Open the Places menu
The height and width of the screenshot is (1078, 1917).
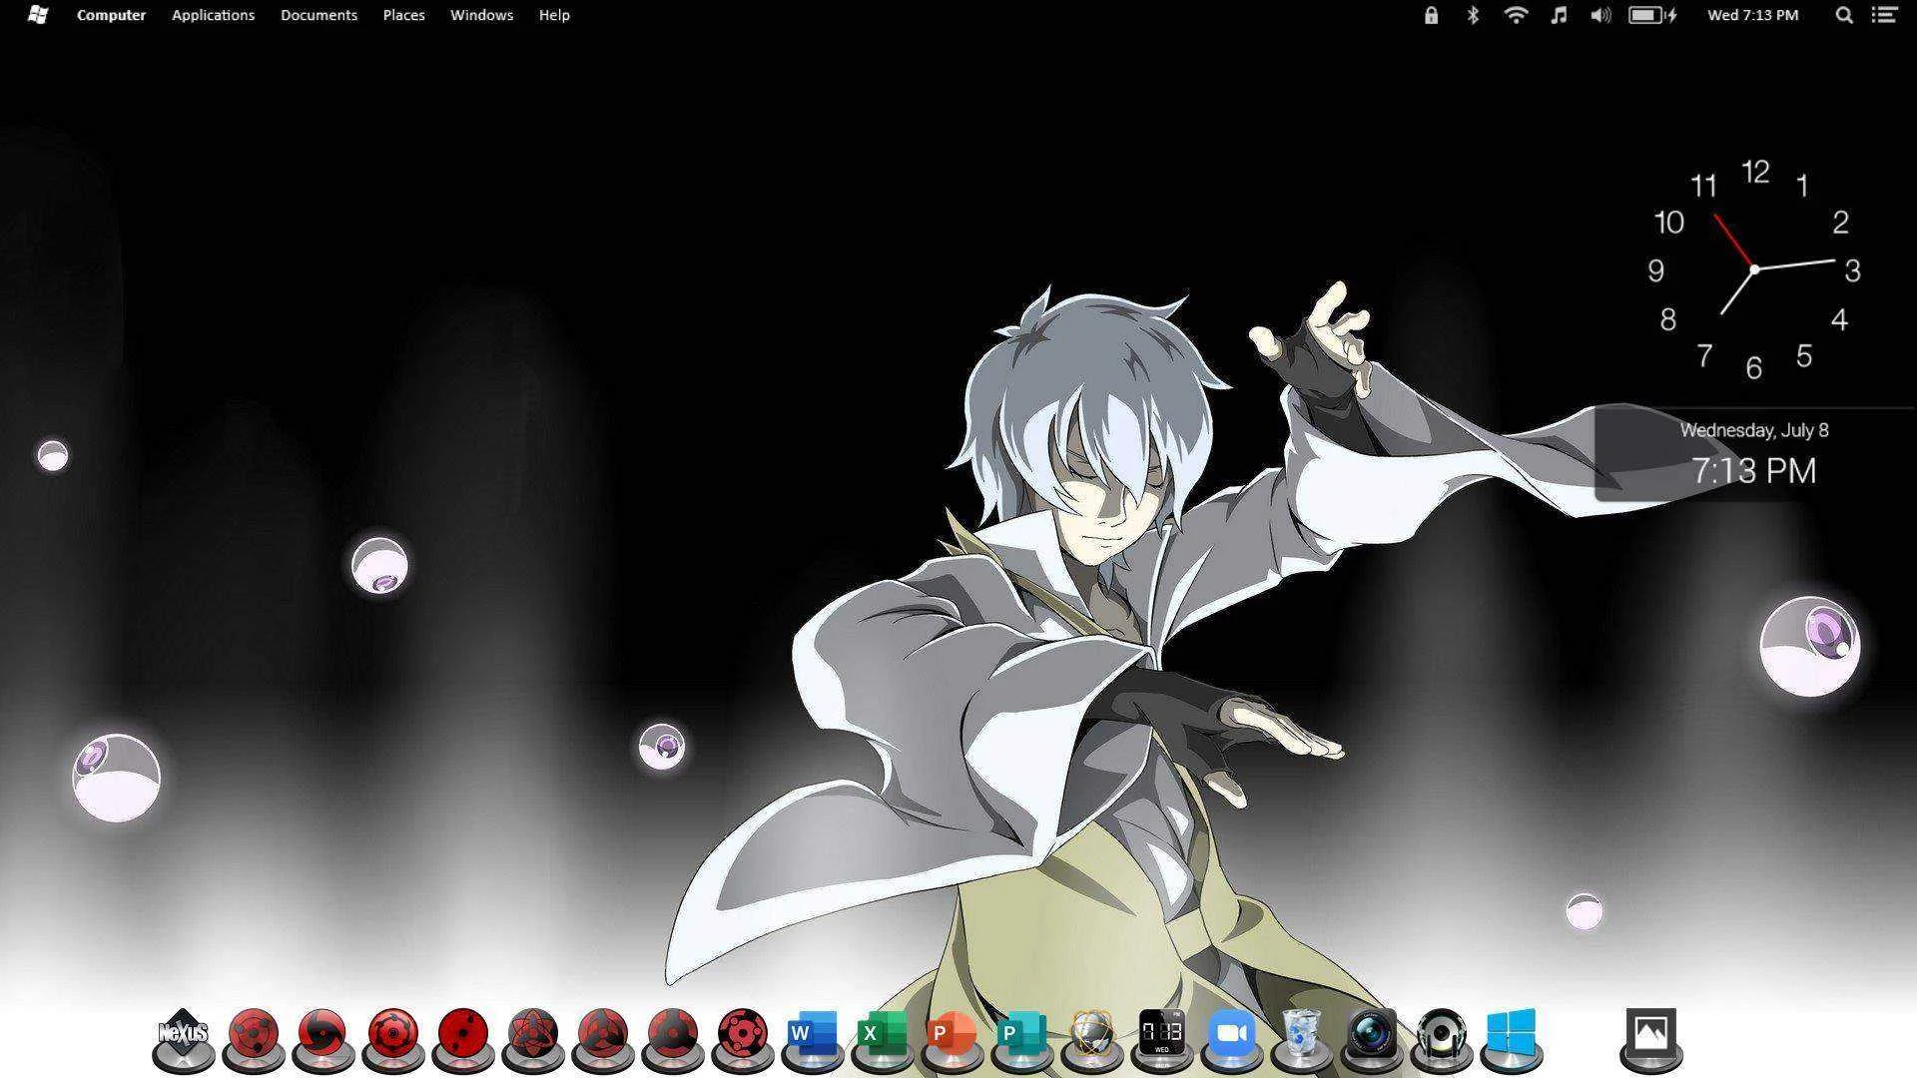[403, 15]
